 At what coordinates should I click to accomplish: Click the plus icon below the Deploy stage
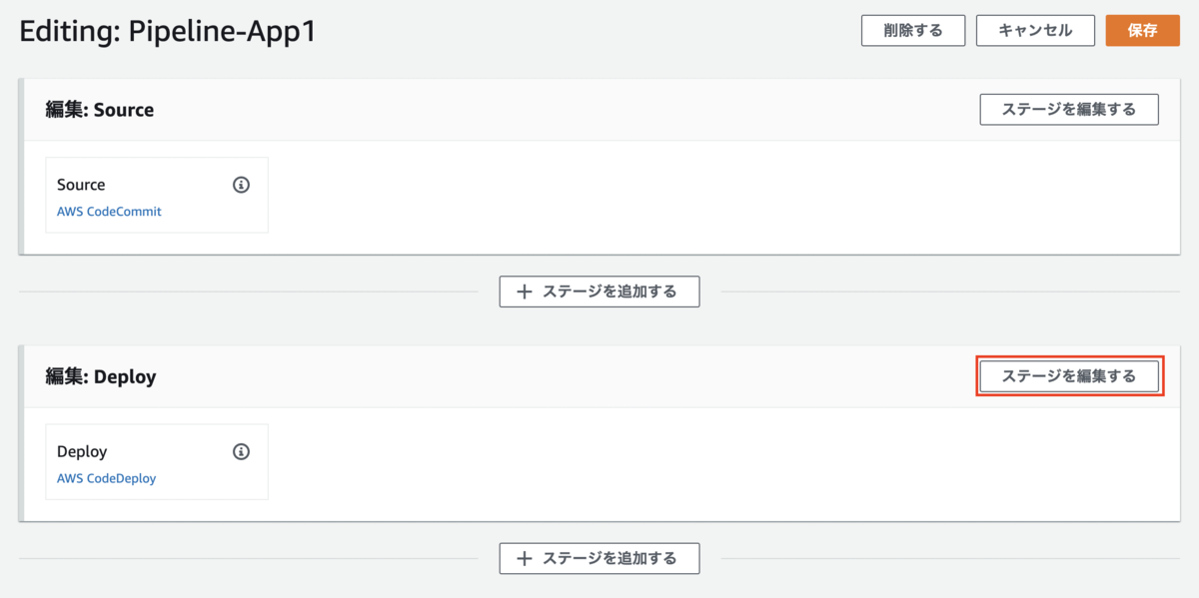click(x=525, y=558)
